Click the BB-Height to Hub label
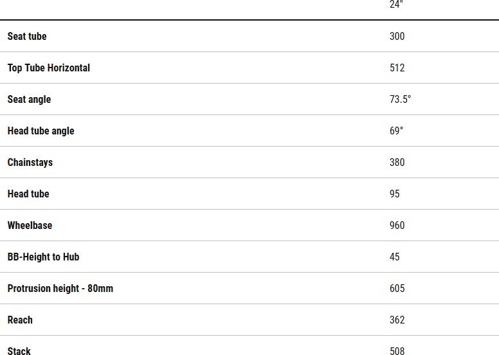The width and height of the screenshot is (499, 355). click(43, 257)
